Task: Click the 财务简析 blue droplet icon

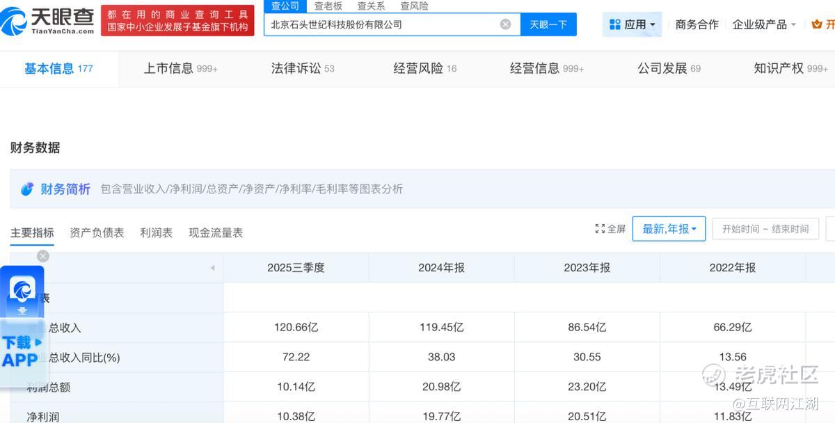Action: (x=27, y=189)
